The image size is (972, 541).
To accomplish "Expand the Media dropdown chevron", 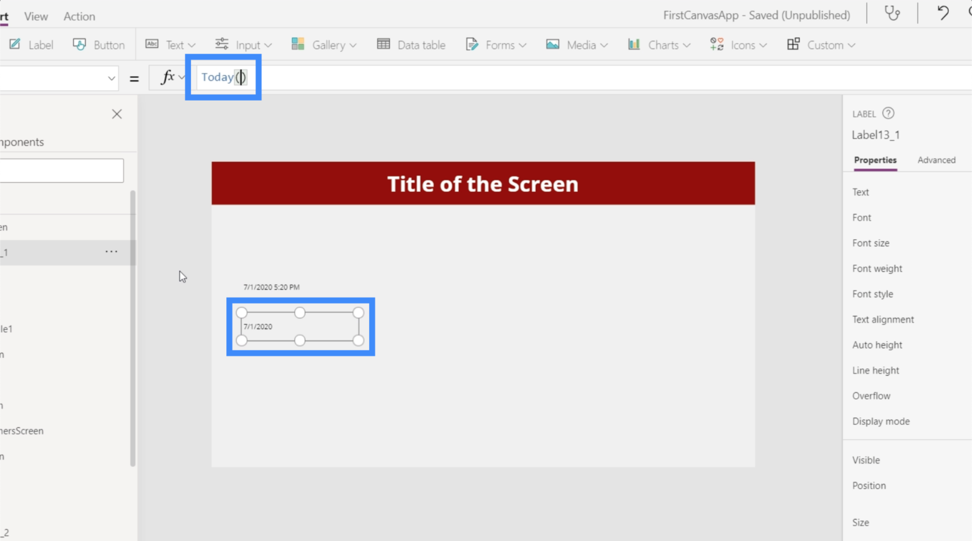I will 604,45.
